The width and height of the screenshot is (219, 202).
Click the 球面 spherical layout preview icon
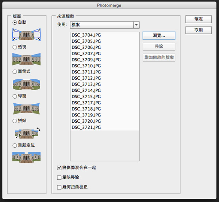tap(26, 108)
